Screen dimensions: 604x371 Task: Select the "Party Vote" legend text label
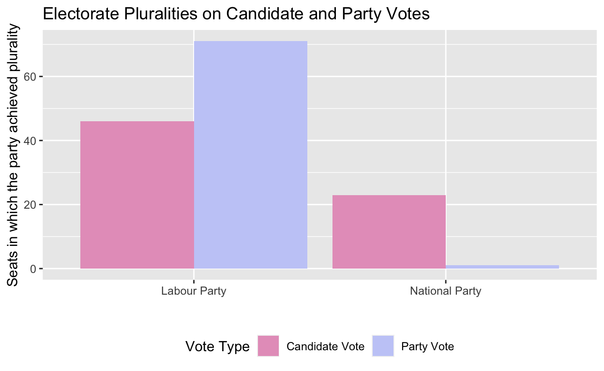point(428,346)
